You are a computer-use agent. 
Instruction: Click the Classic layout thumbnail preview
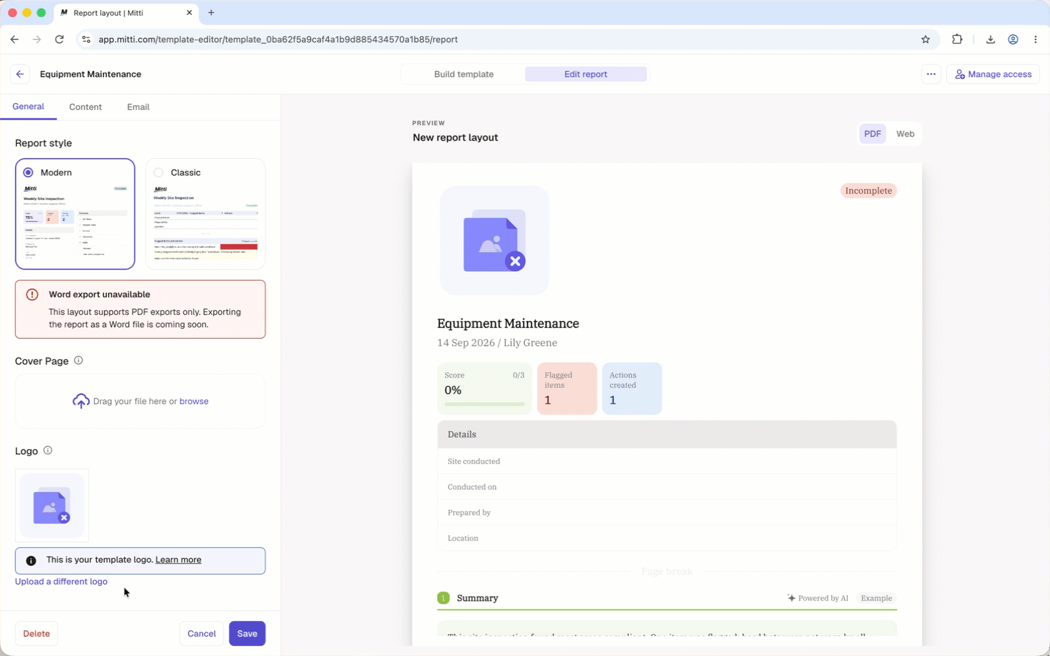click(x=206, y=222)
